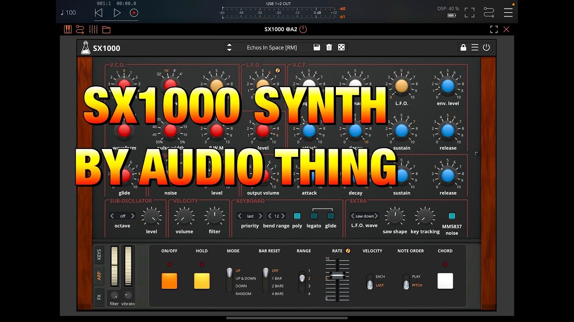Open the Echos In Space preset list

272,47
